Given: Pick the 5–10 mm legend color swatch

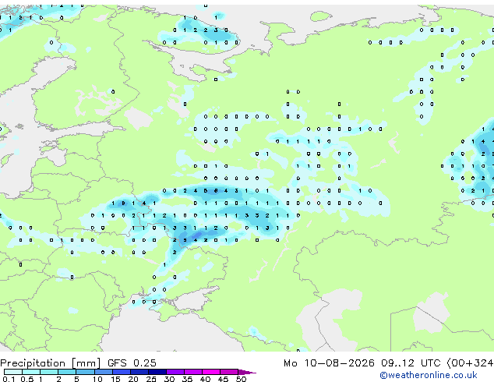Looking at the screenshot, I should (x=86, y=372).
